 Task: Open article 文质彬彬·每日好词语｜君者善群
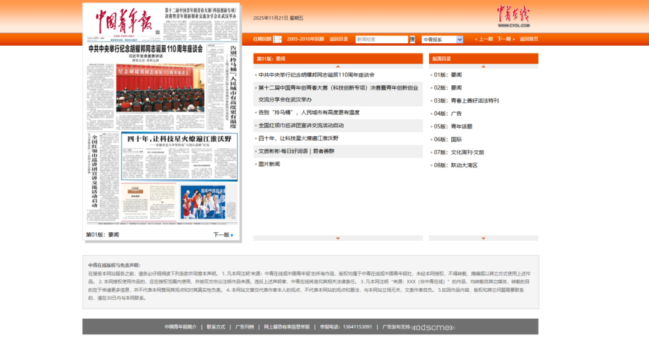click(x=296, y=151)
